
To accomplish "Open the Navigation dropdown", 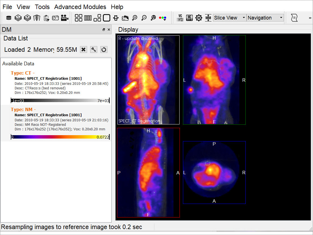I will [x=265, y=18].
